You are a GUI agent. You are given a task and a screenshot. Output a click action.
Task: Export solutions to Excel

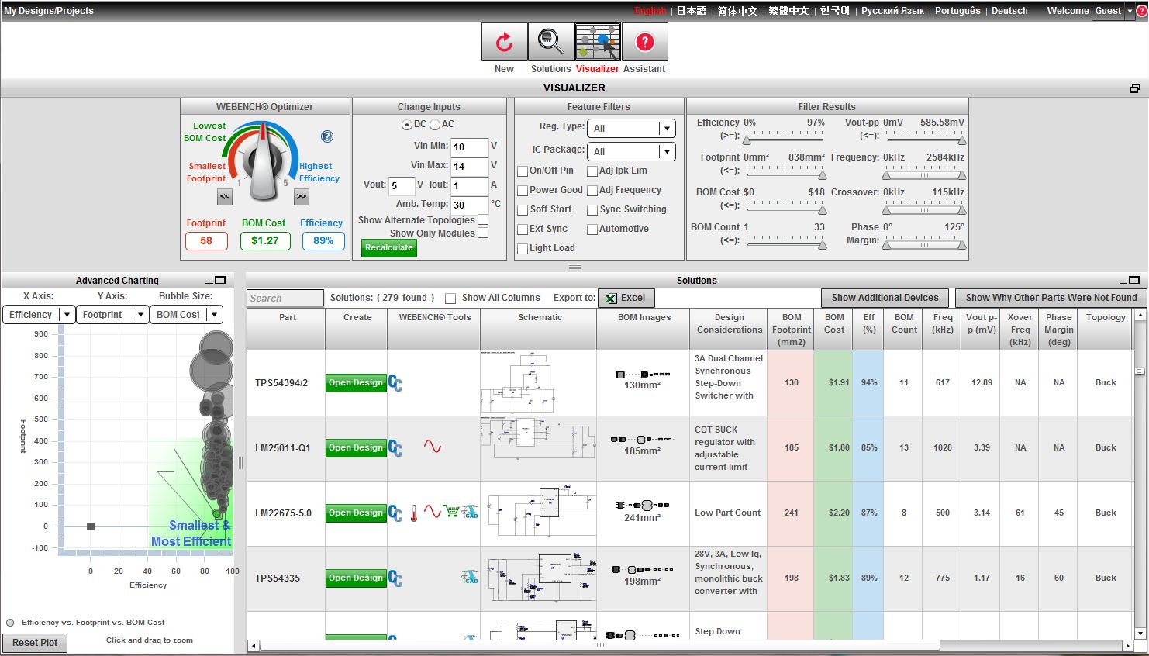tap(626, 298)
